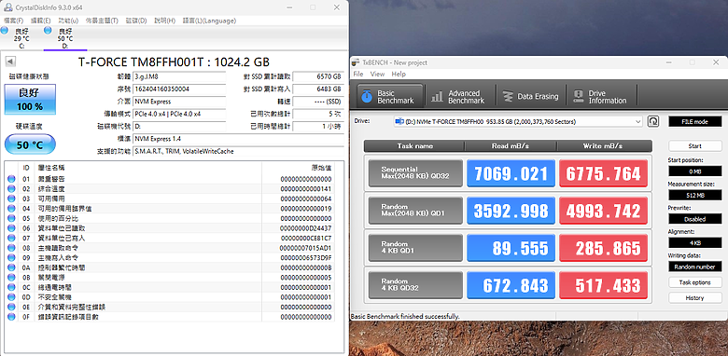
Task: Click the drive icon in TxBENCH drive selector
Action: [x=399, y=121]
